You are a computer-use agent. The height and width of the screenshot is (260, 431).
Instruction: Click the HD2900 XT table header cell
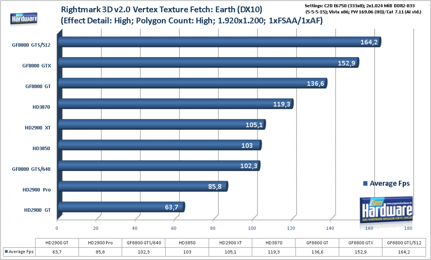tap(230, 243)
